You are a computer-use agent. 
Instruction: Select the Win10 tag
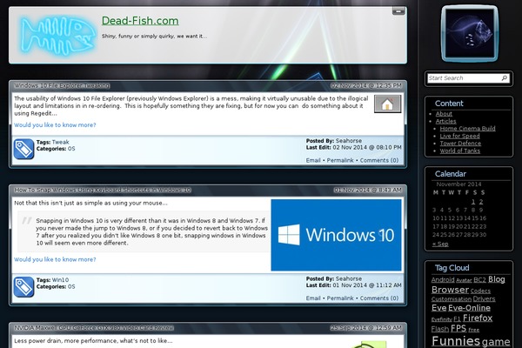click(61, 280)
